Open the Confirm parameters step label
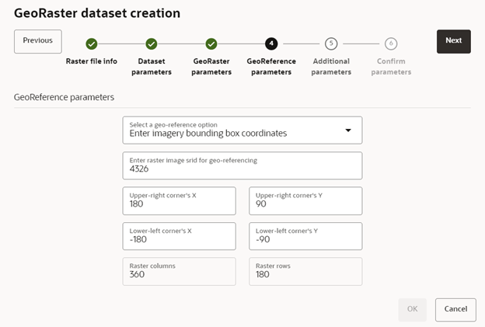The height and width of the screenshot is (327, 485). pos(391,67)
